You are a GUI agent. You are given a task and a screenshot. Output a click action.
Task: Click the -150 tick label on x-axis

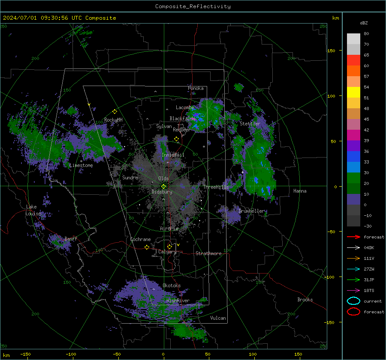[x=25, y=354]
